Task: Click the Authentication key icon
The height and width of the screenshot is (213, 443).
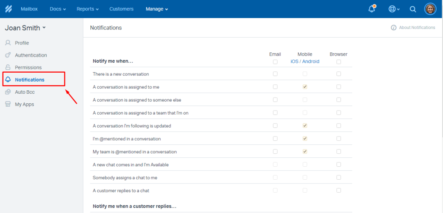Action: click(8, 55)
